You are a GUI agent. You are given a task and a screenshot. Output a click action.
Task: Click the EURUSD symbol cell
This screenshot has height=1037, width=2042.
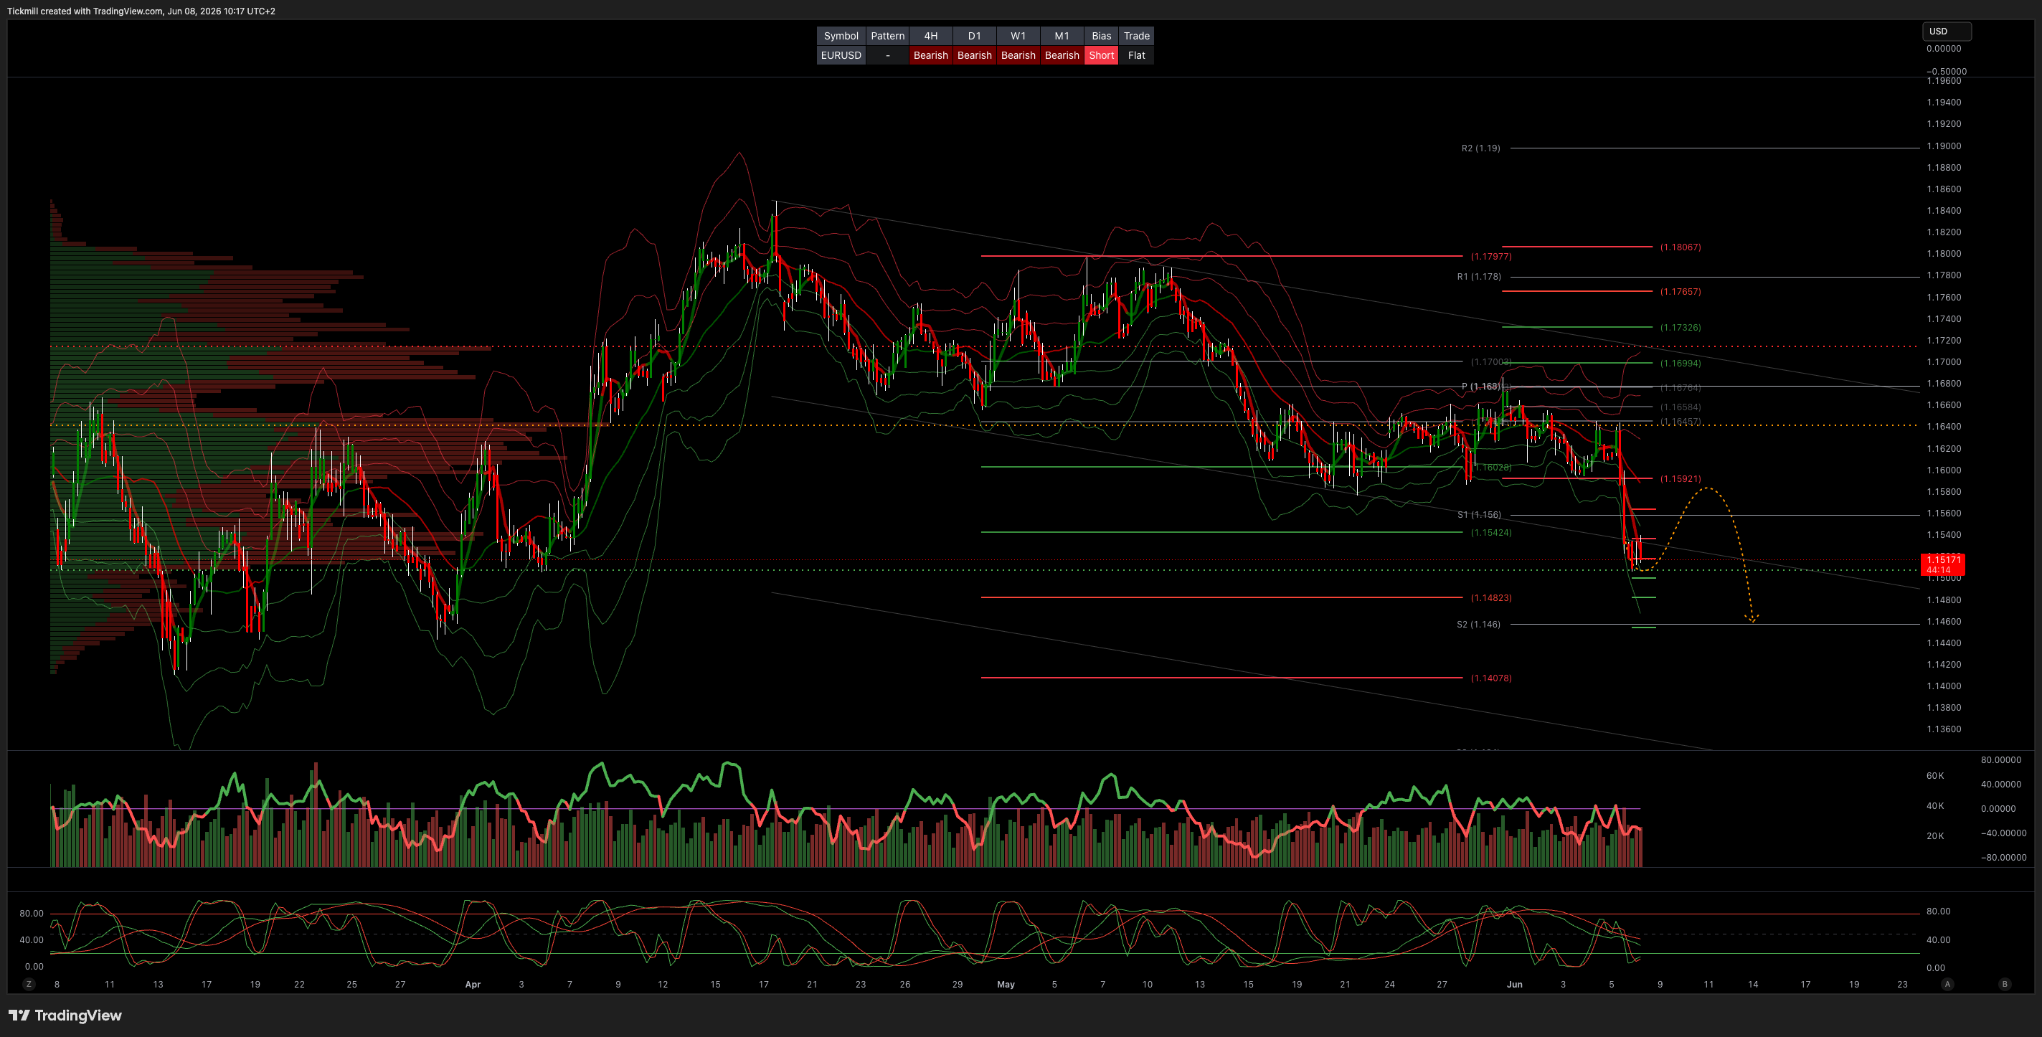point(841,55)
